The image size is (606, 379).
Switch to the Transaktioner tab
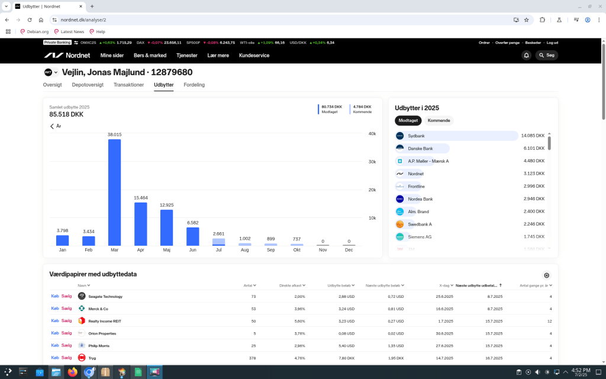coord(128,85)
